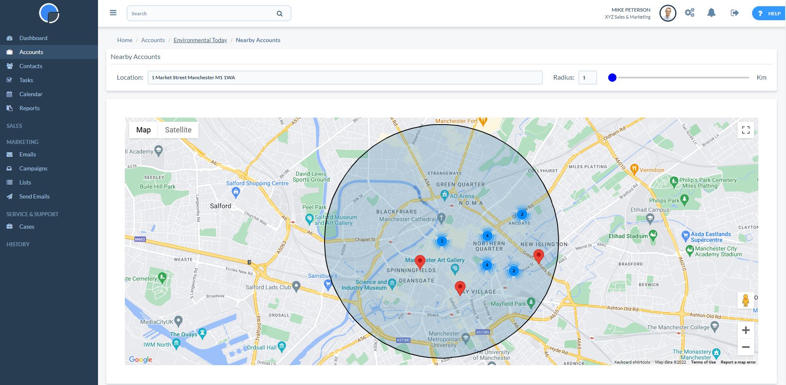Click the IWM North marker

click(x=177, y=343)
